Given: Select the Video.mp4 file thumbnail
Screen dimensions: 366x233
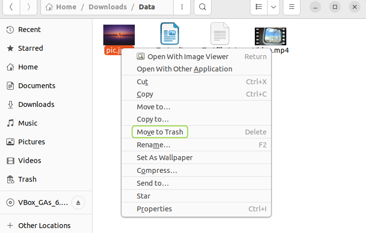Looking at the screenshot, I should tap(270, 36).
